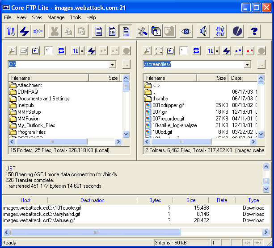Click the remote panel download transfer arrows icon
This screenshot has width=274, height=248.
pos(211,51)
